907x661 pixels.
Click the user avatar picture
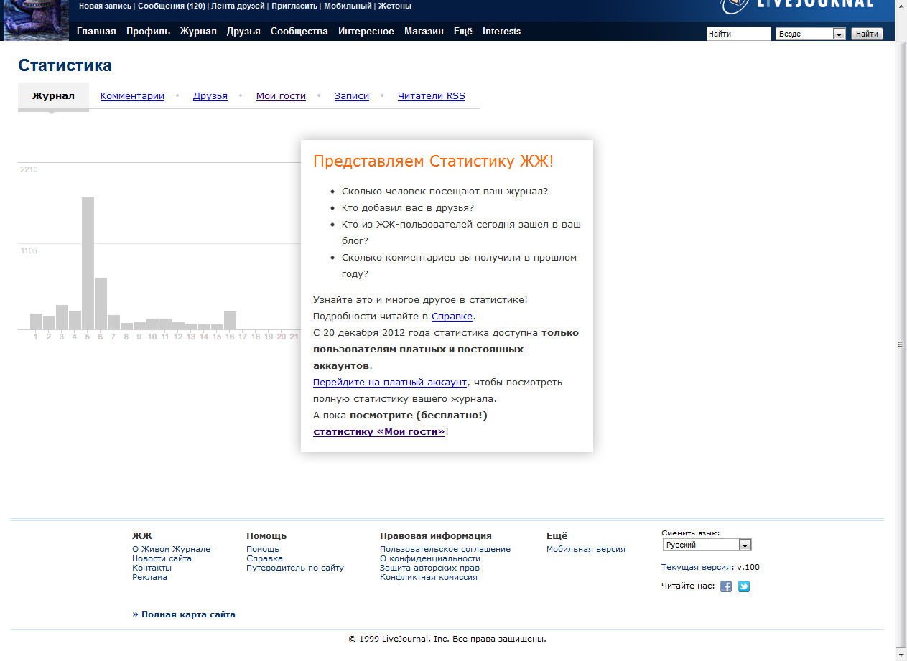point(36,20)
